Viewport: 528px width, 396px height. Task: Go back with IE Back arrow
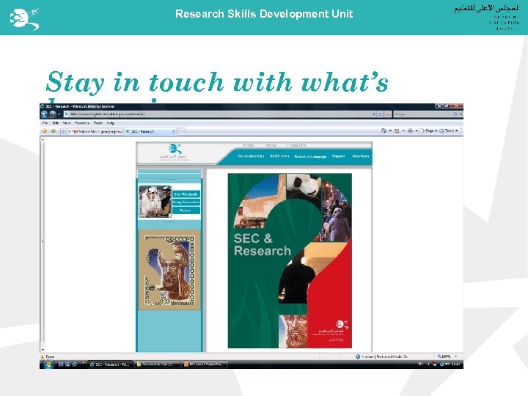(44, 114)
